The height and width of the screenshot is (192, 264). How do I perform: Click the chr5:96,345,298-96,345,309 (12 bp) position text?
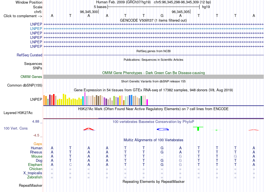click(182, 2)
